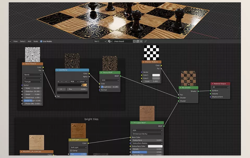Click the new material duplicate icon
The image size is (250, 158).
[138, 41]
